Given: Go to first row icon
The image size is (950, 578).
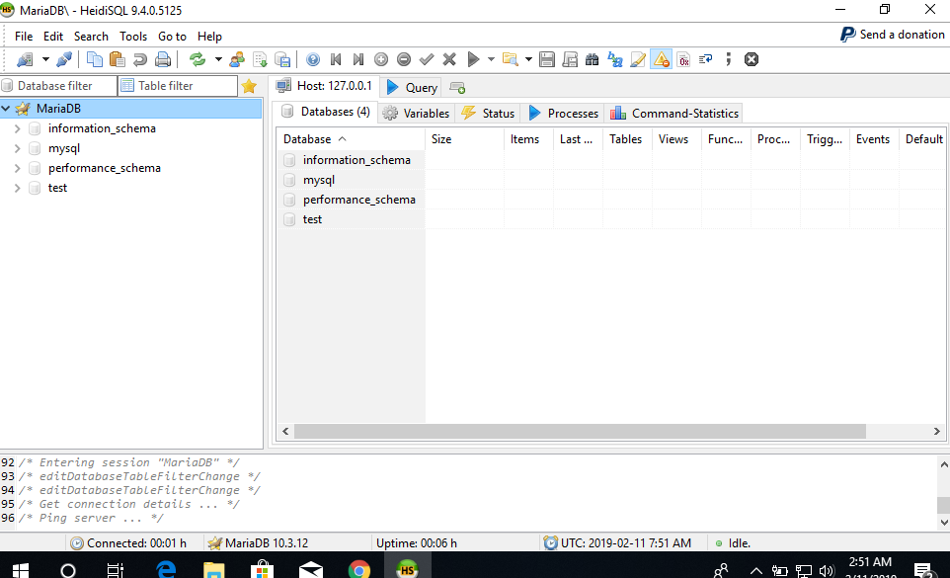Looking at the screenshot, I should coord(336,59).
